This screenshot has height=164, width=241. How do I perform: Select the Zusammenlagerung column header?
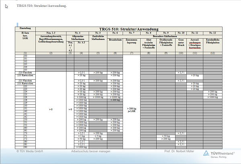coord(132,41)
